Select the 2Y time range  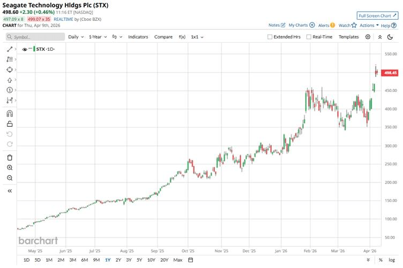point(118,260)
